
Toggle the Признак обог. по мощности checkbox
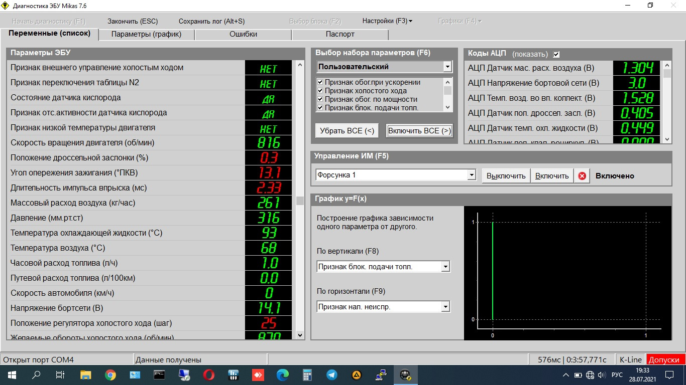click(x=320, y=99)
